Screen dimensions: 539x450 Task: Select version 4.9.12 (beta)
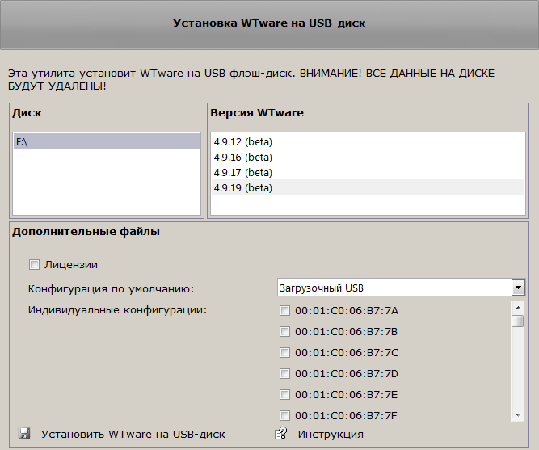(x=368, y=141)
